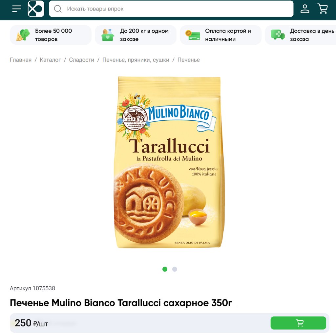Open the hamburger menu icon
This screenshot has width=336, height=335.
coord(17,9)
